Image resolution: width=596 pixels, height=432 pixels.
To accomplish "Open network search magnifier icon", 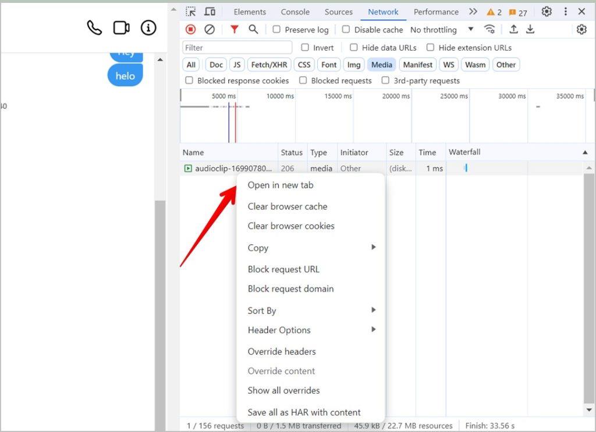I will coord(253,29).
